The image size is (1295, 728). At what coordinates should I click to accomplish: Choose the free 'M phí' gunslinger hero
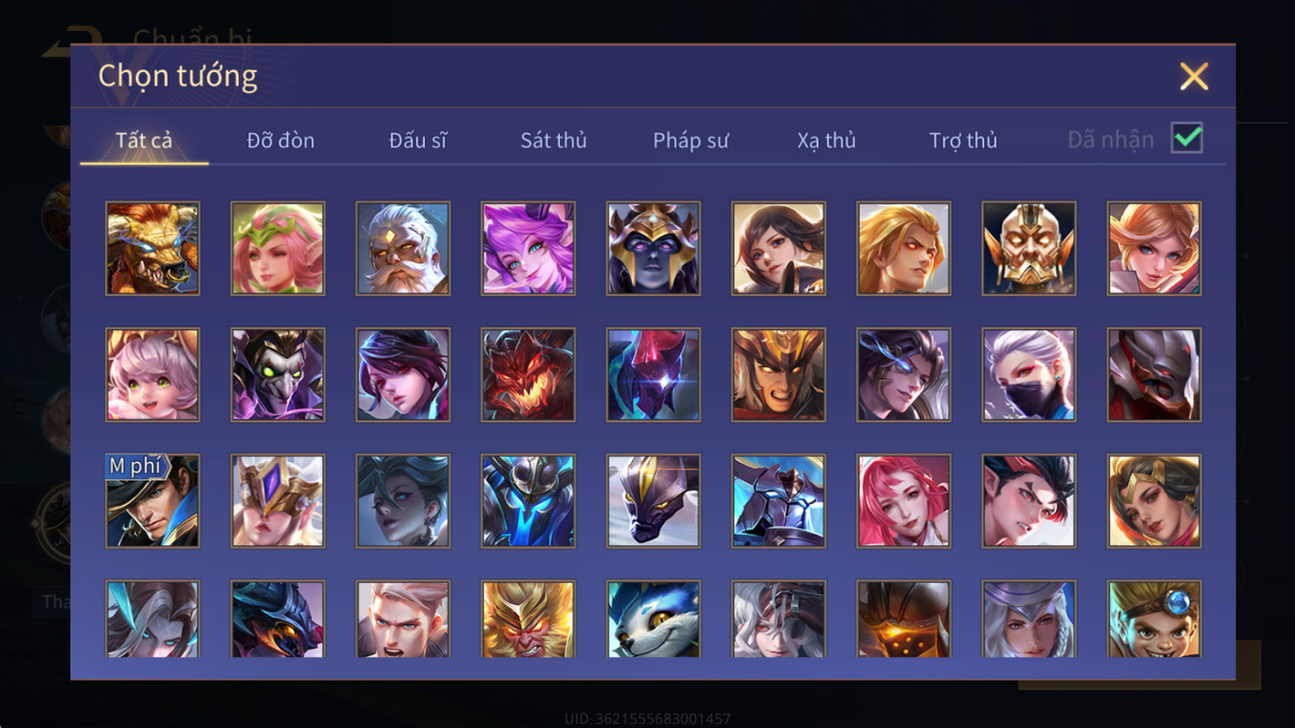coord(153,501)
